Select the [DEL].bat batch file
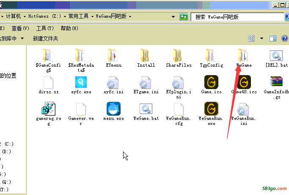Image resolution: width=289 pixels, height=195 pixels. tap(276, 59)
